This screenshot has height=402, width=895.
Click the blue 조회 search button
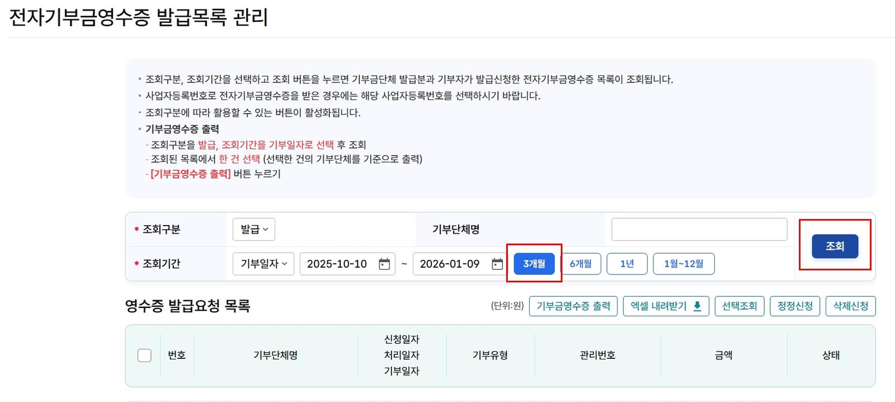click(835, 246)
